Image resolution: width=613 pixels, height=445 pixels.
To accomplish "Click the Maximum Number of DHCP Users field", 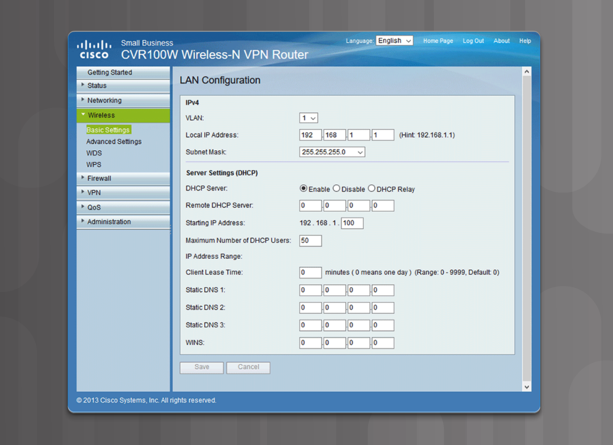I will tap(310, 240).
